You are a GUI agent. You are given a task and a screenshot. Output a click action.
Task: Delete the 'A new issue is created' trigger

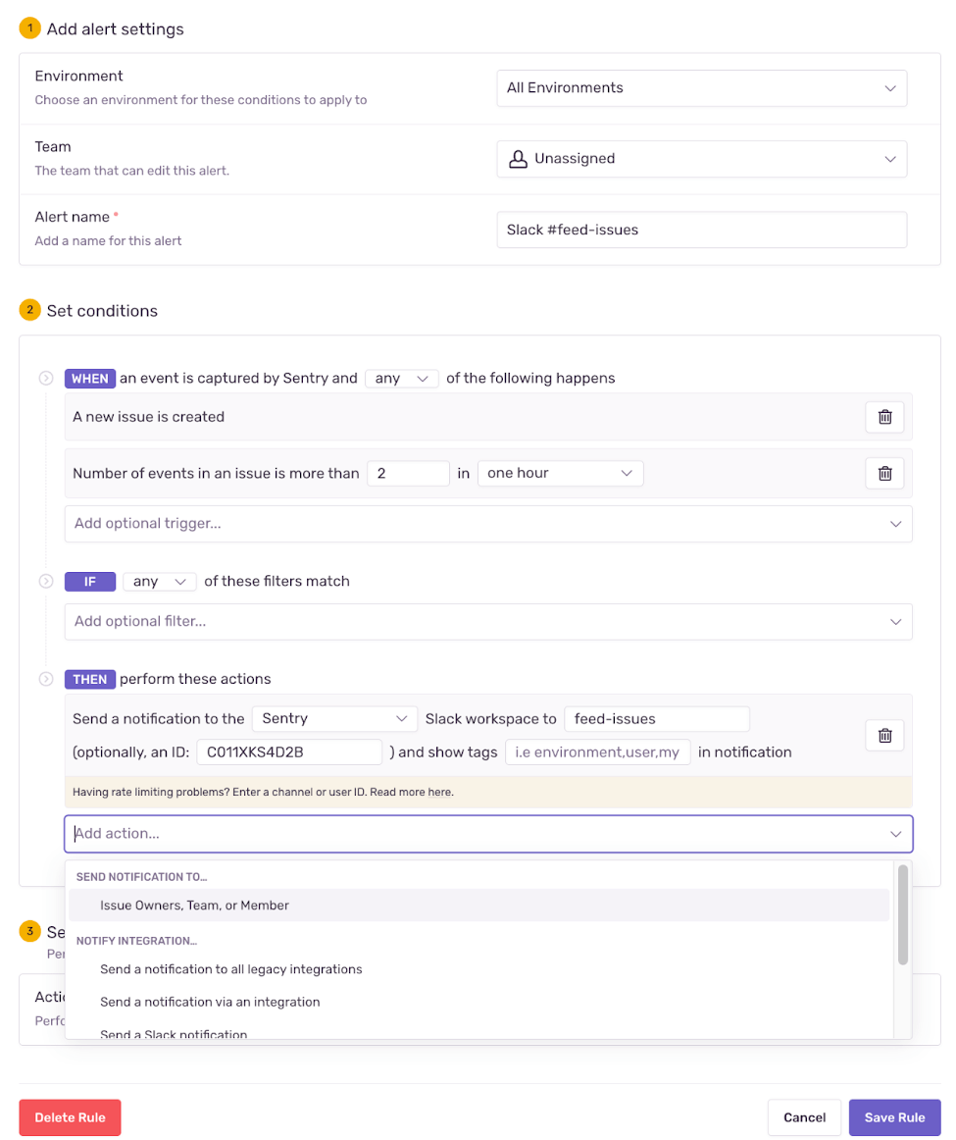[x=884, y=417]
